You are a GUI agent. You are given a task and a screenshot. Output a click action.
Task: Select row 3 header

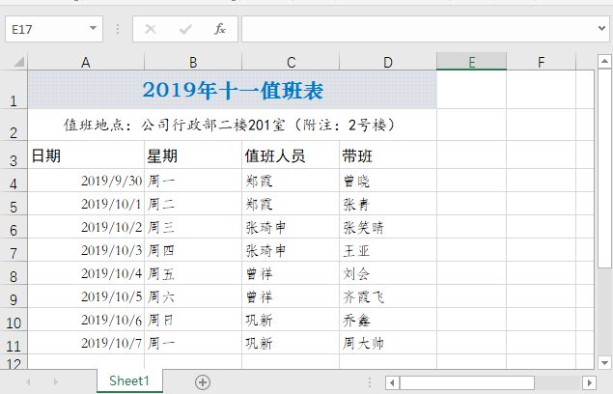click(x=14, y=155)
